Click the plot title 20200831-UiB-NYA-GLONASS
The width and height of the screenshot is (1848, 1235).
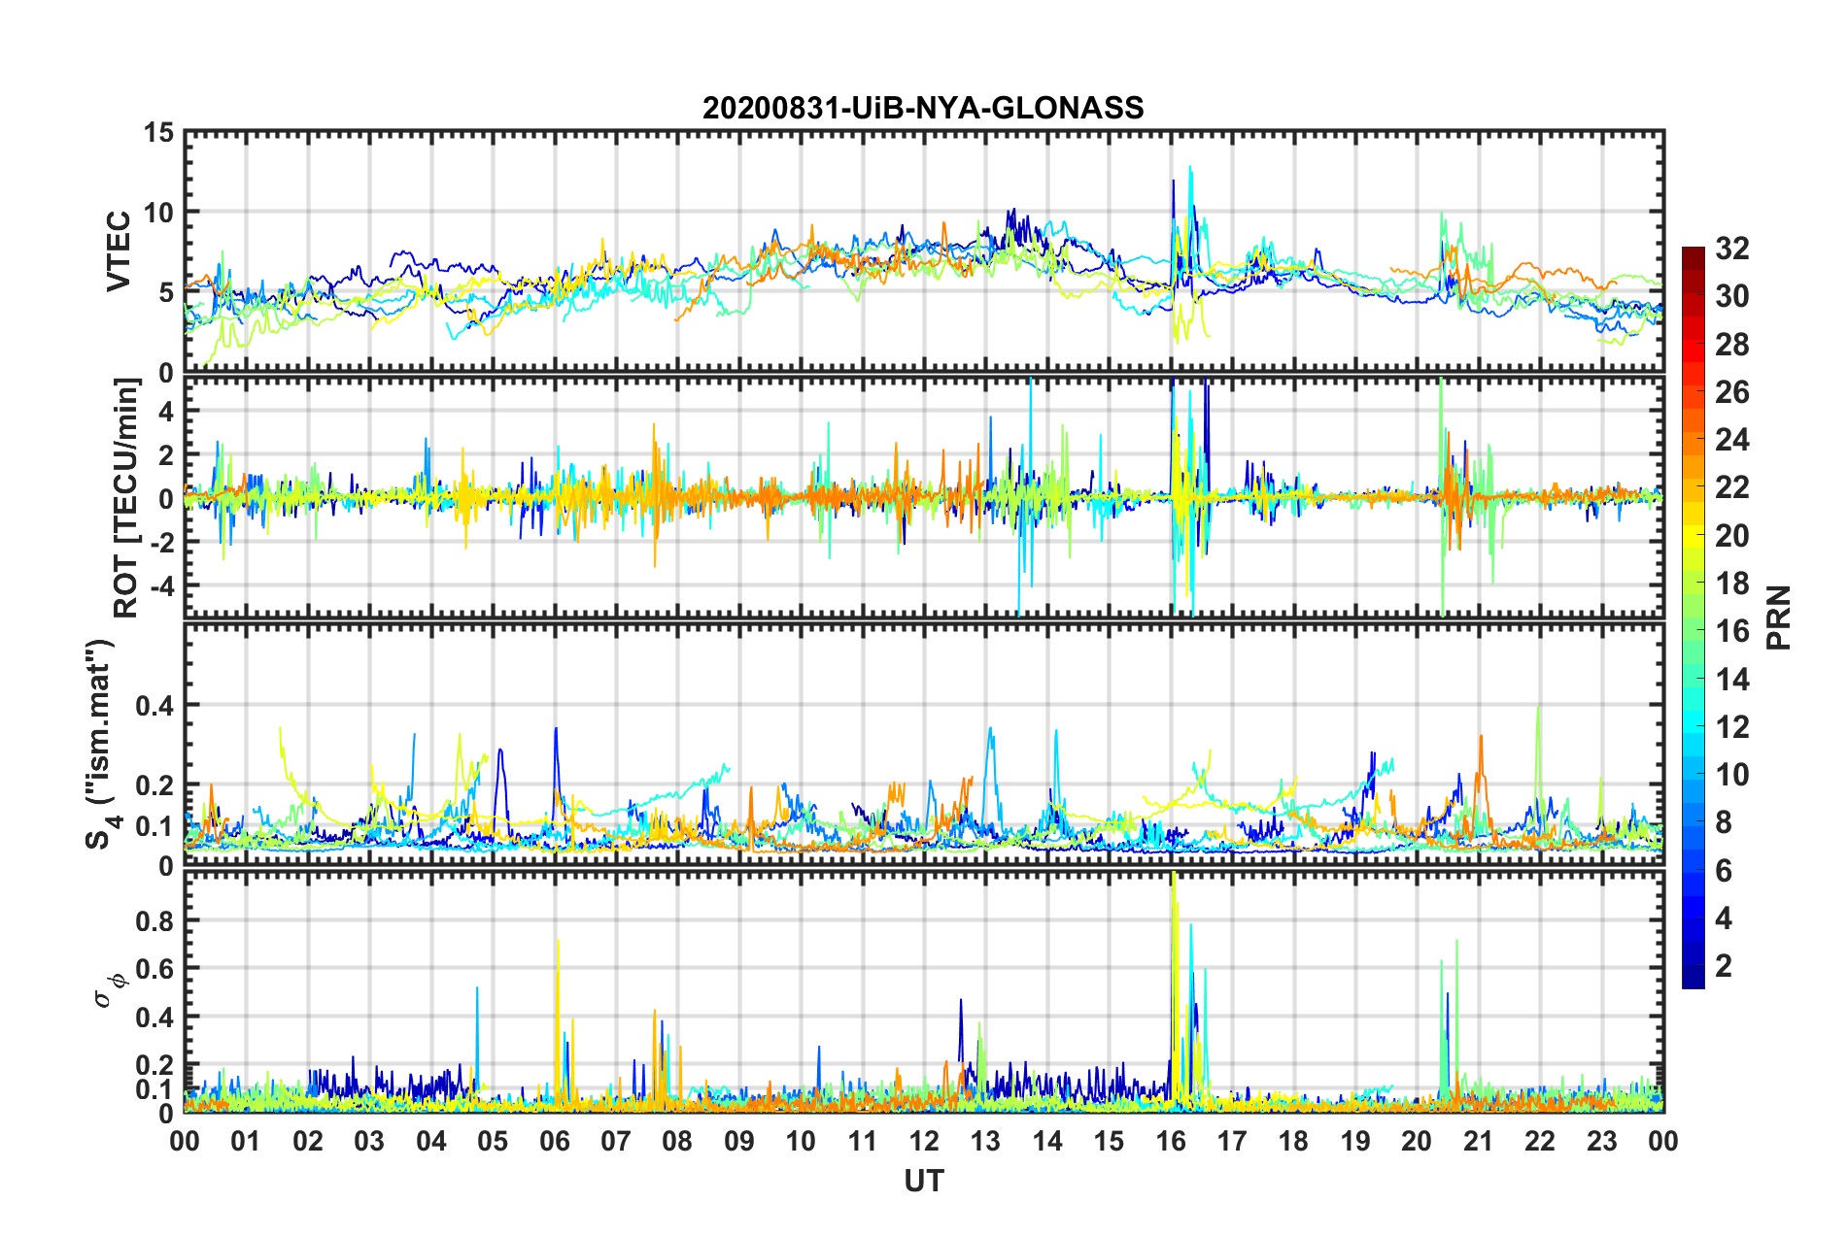tap(923, 108)
